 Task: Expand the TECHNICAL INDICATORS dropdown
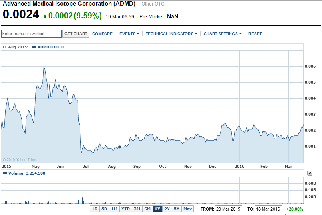point(171,34)
